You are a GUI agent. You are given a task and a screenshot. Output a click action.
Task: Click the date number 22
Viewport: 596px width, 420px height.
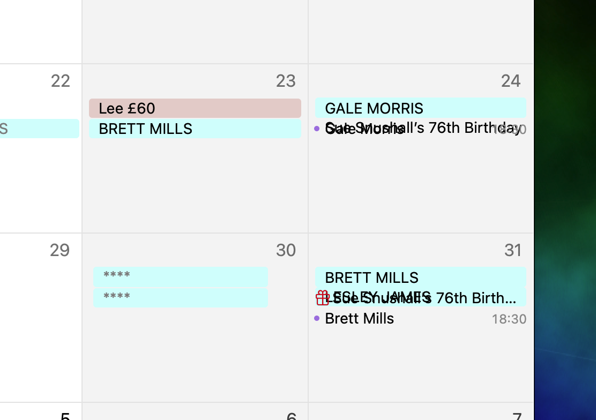point(60,81)
